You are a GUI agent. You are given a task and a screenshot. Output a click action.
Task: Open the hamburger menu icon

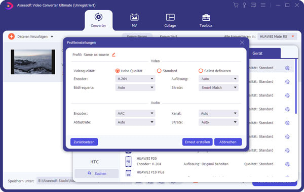pyautogui.click(x=263, y=5)
